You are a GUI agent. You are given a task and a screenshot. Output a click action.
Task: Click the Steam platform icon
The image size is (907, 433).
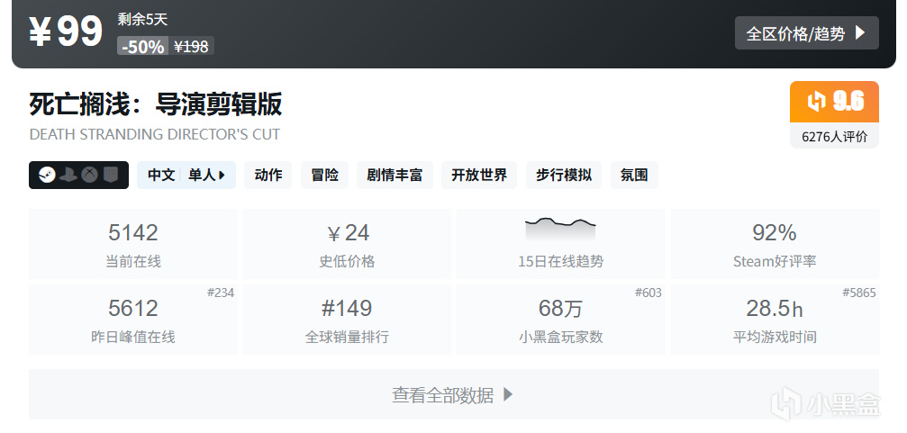(47, 175)
